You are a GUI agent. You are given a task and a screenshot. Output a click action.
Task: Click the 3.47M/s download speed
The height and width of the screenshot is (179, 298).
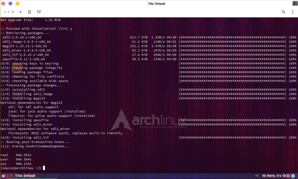[x=158, y=46]
